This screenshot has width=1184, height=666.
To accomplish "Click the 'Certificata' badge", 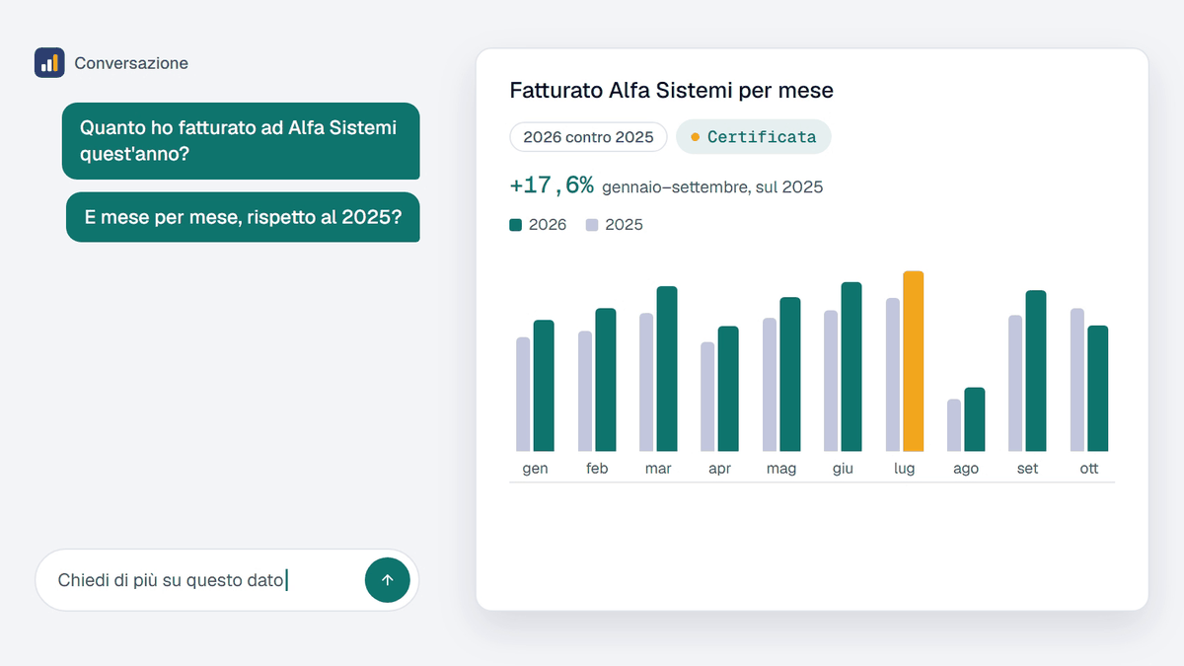I will 753,137.
